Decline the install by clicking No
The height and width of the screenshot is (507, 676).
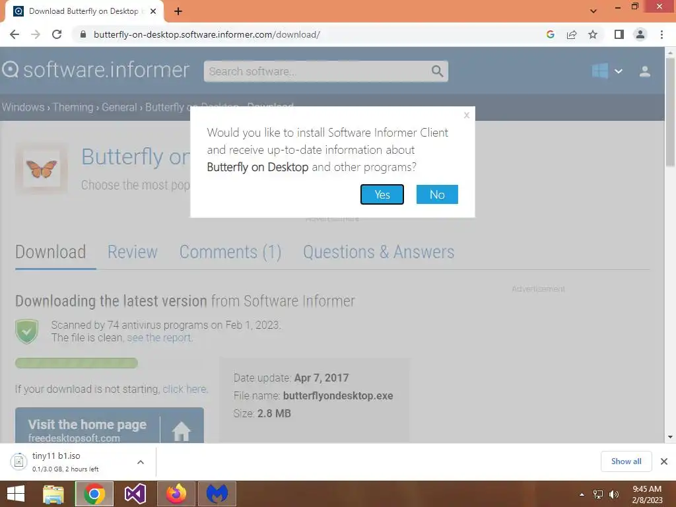click(x=437, y=195)
